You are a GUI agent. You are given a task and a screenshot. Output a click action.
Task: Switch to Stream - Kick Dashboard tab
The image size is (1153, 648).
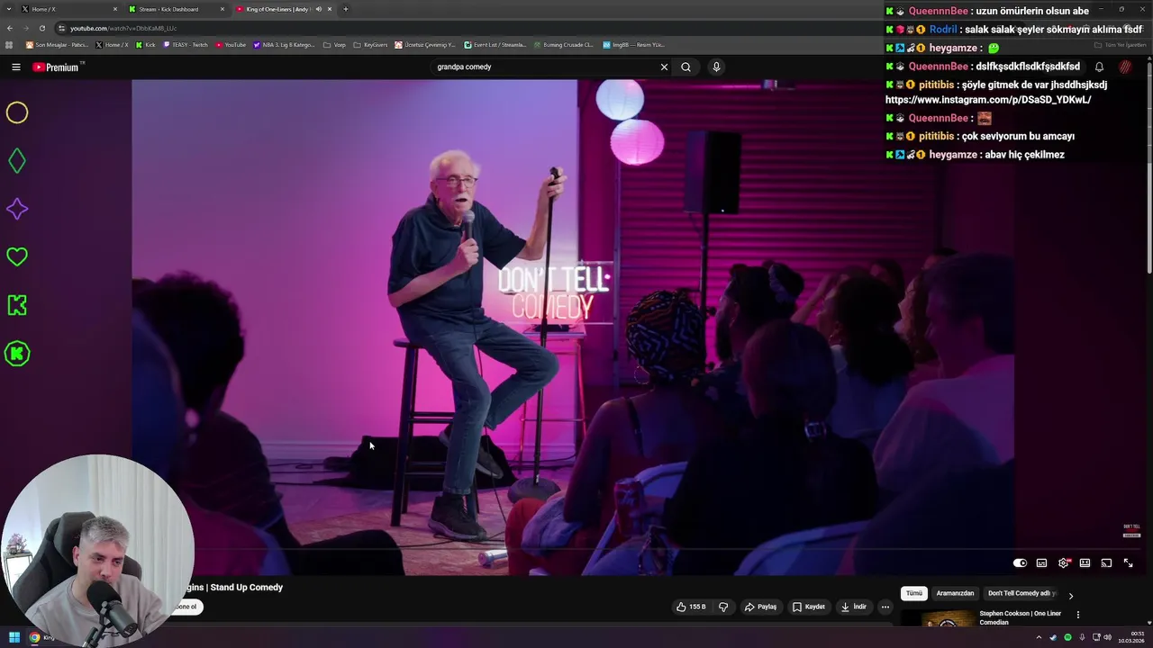177,9
